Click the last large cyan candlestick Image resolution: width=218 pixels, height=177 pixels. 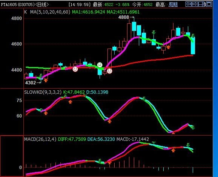pyautogui.click(x=193, y=46)
